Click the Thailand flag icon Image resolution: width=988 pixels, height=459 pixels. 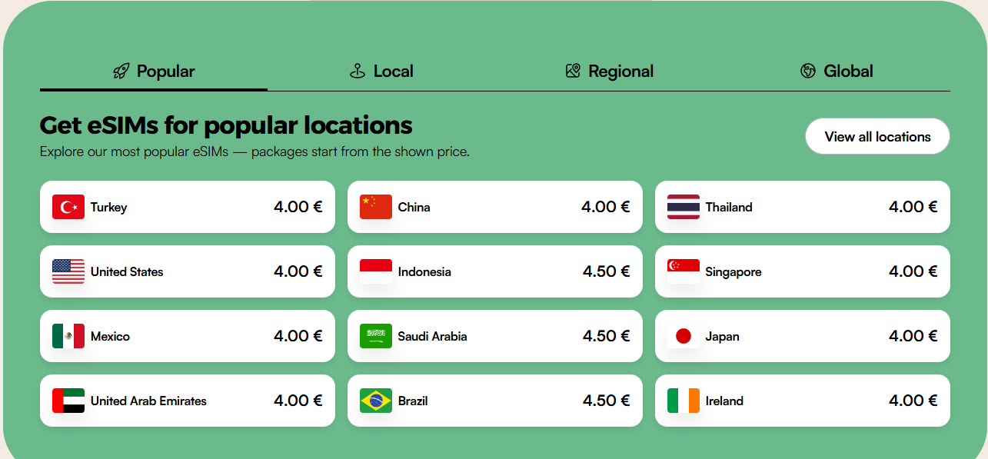point(684,207)
